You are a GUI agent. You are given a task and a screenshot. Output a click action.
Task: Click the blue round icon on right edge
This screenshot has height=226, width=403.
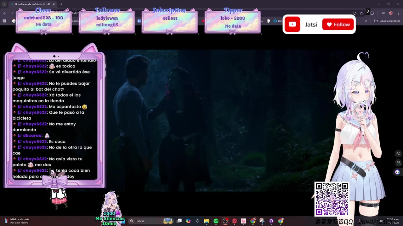click(397, 172)
